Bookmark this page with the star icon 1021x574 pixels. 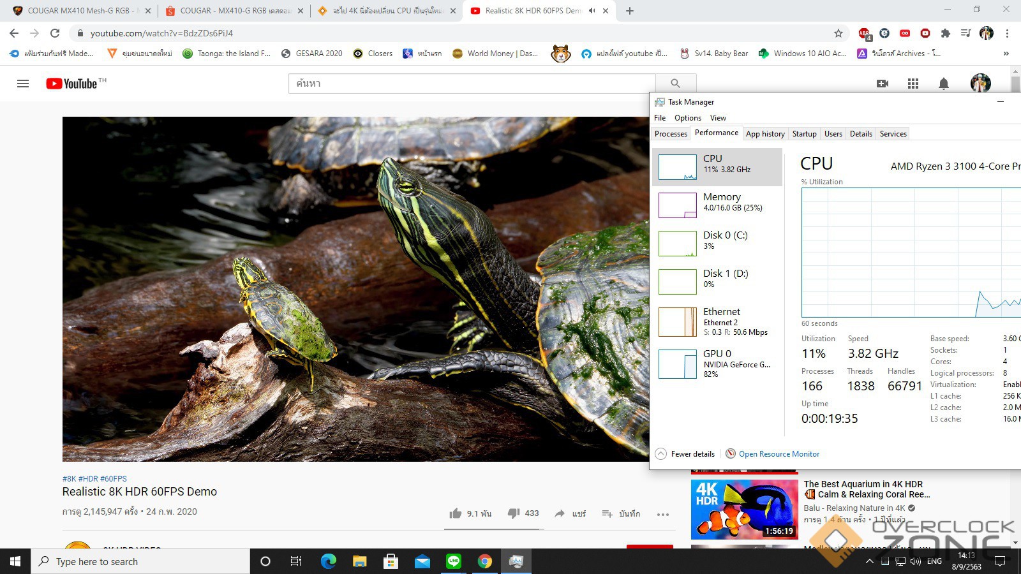coord(838,33)
